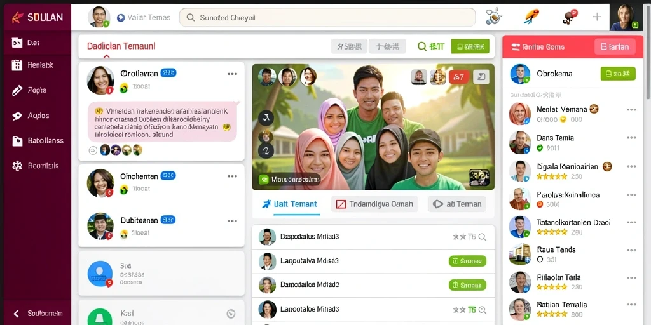This screenshot has width=651, height=325.
Task: Open Orollavian's profile photo
Action: point(100,80)
